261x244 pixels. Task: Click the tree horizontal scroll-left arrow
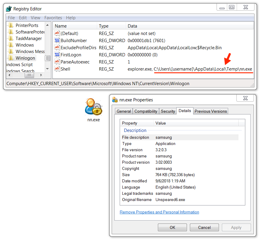pos(9,75)
